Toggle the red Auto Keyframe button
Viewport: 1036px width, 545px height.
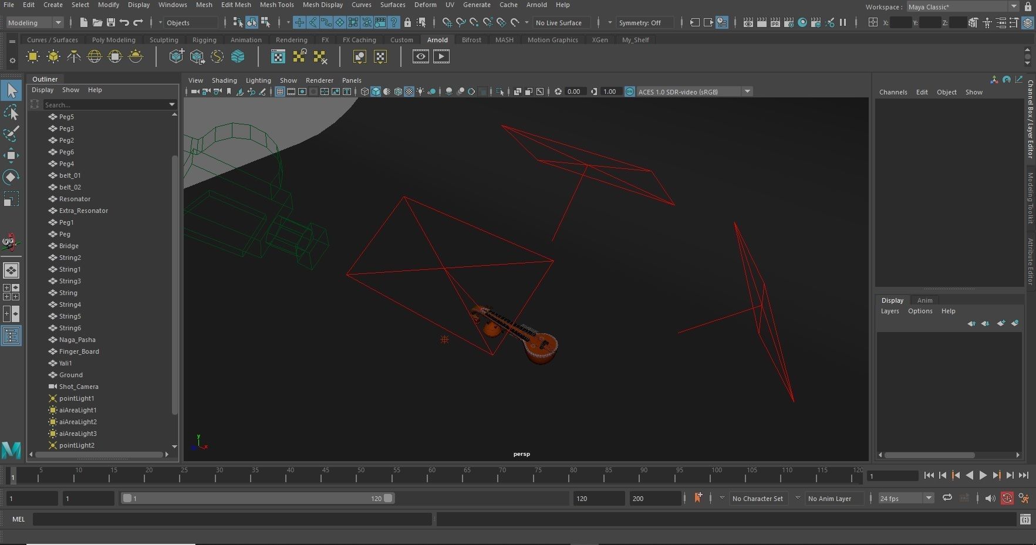[1007, 498]
